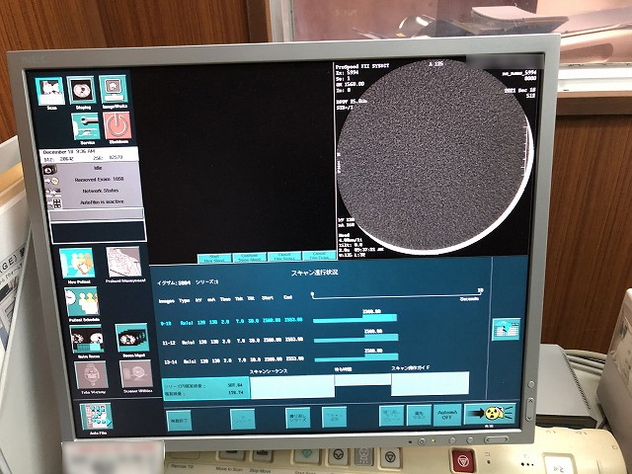Open the Scan desktop icon
Viewport: 632px width, 474px height.
[50, 92]
